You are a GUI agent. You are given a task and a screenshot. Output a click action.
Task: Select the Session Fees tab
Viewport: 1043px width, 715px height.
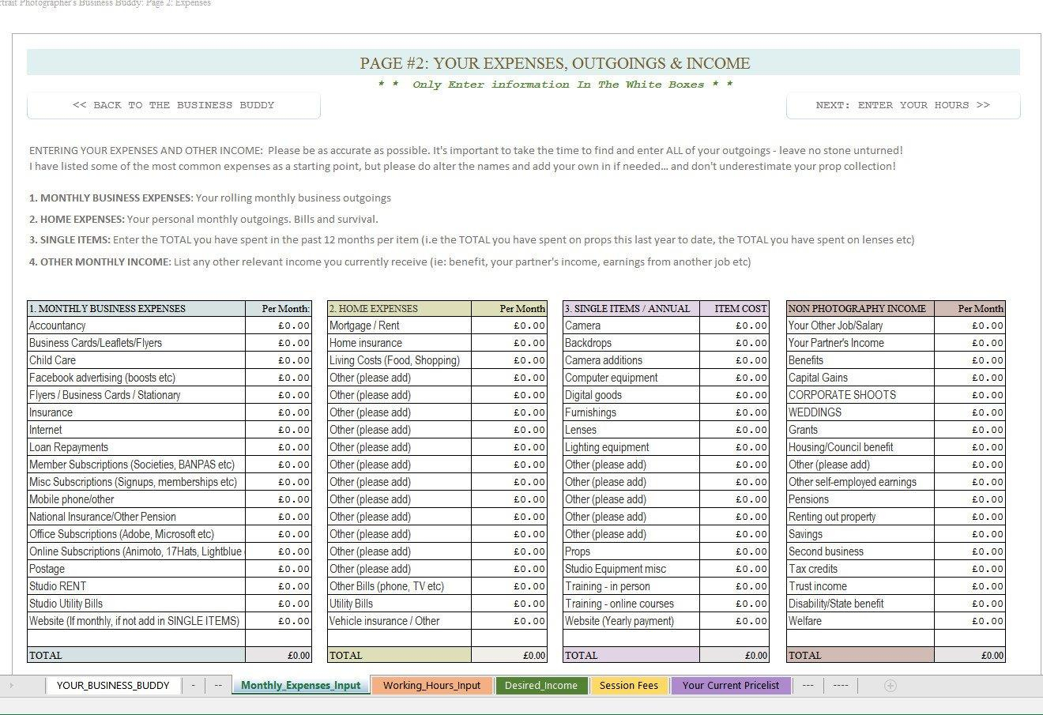[628, 686]
